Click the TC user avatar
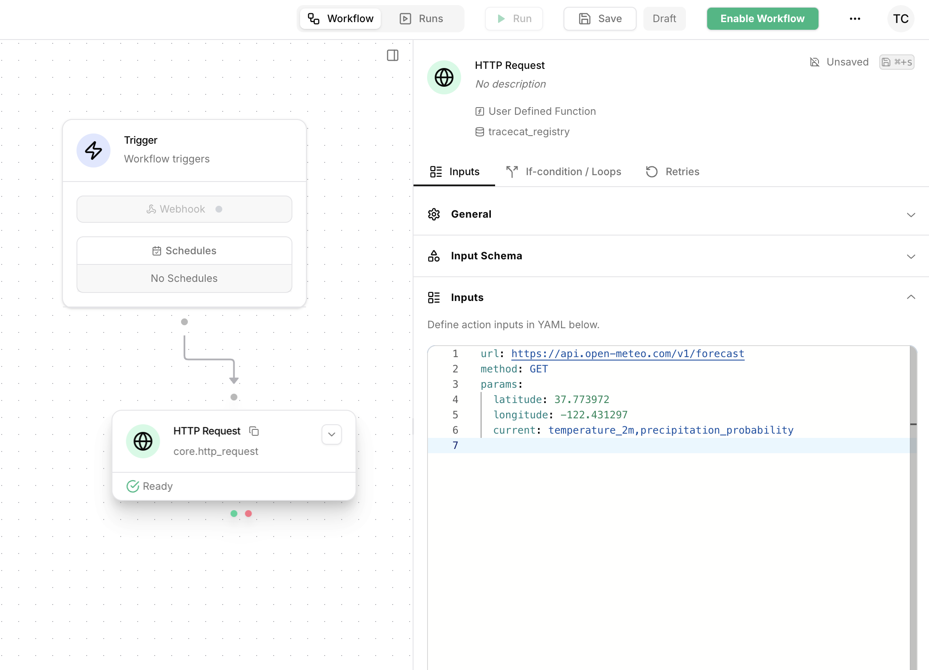The height and width of the screenshot is (670, 929). pyautogui.click(x=900, y=19)
